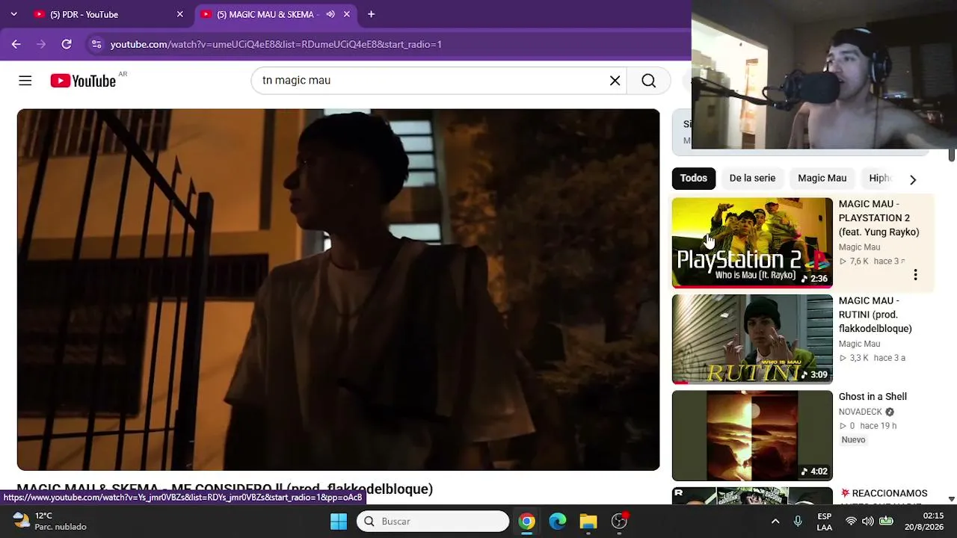Image resolution: width=957 pixels, height=538 pixels.
Task: Open a new browser tab
Action: 371,14
